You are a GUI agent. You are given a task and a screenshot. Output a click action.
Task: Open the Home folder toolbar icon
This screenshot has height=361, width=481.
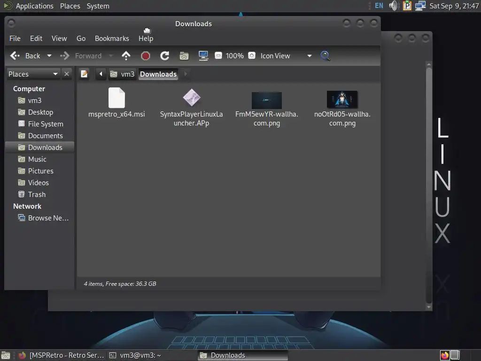coord(184,55)
